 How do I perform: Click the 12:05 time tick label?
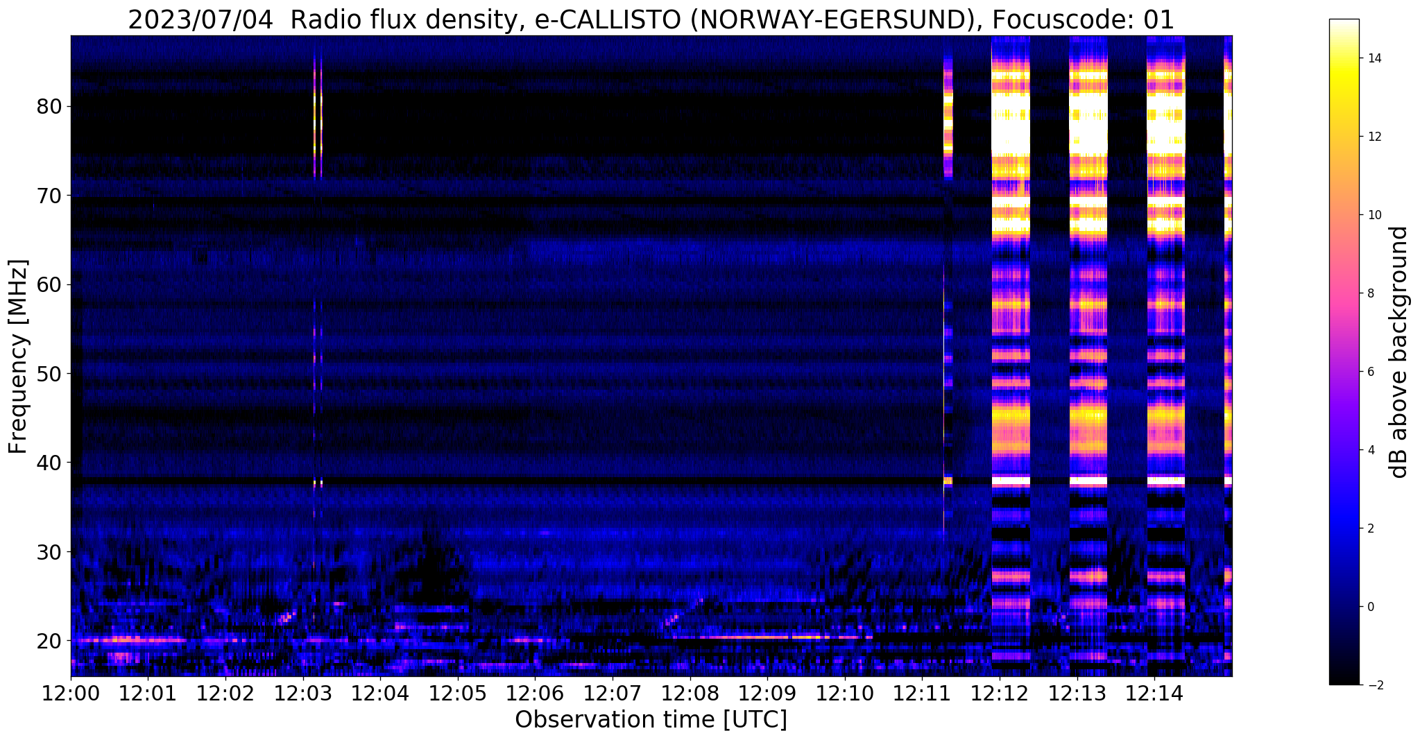tap(457, 693)
